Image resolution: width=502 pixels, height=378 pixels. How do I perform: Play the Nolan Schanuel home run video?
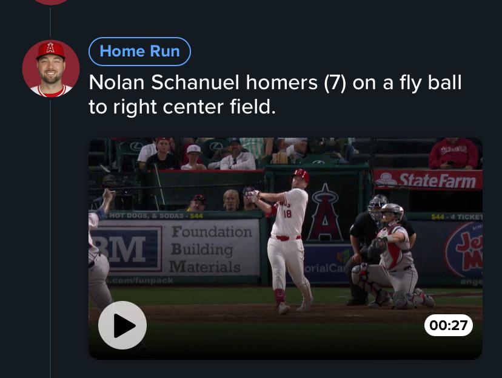tap(122, 325)
